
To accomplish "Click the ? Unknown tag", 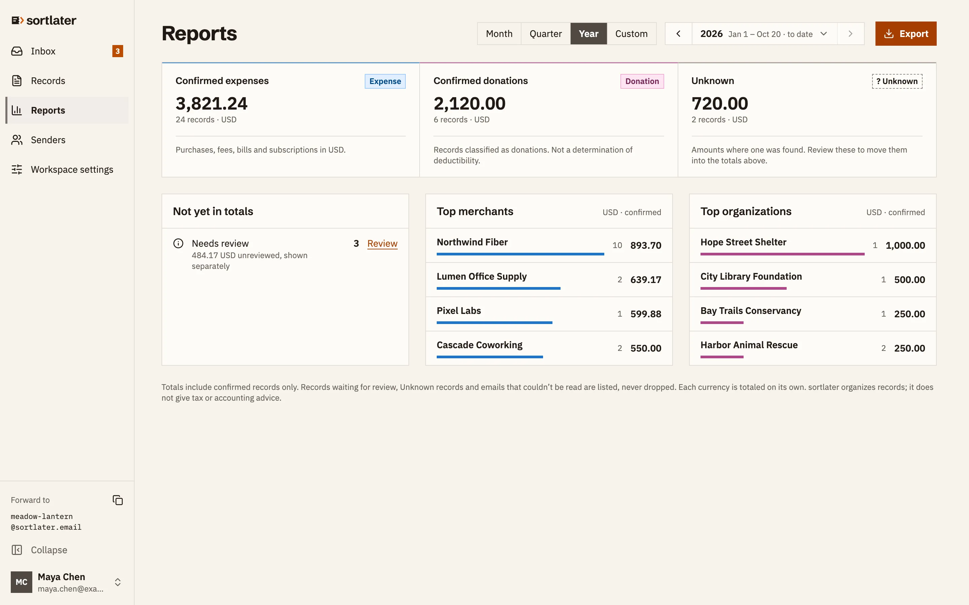I will coord(897,81).
